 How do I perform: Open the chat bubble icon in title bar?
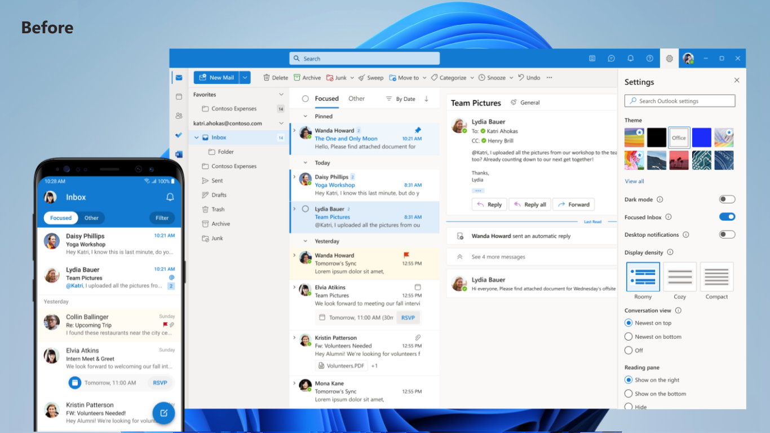coord(612,59)
